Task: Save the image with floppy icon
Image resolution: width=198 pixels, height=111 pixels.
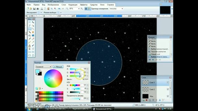Action: click(34, 9)
